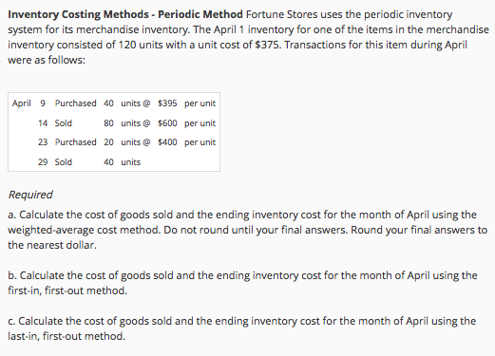The image size is (495, 356).
Task: Click 'the nearest dollar.' in requirement a
Action: click(52, 245)
